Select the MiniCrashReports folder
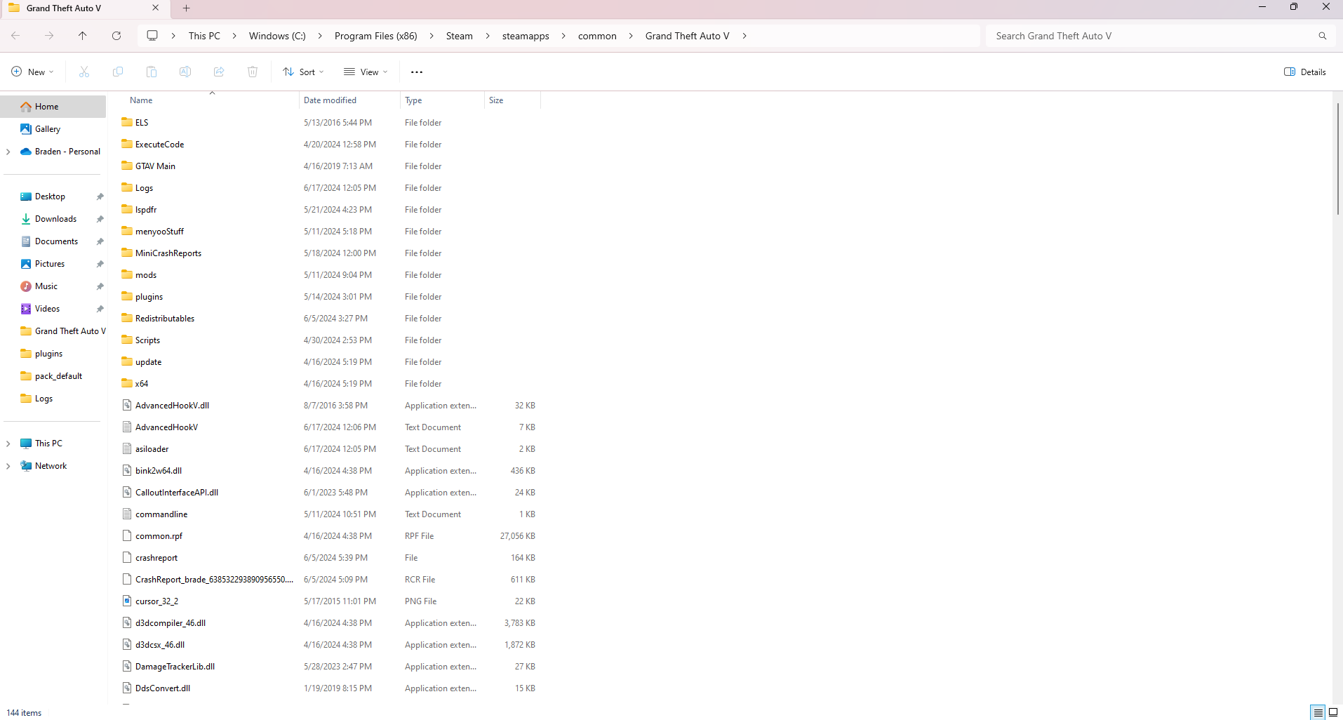1343x720 pixels. click(x=168, y=253)
